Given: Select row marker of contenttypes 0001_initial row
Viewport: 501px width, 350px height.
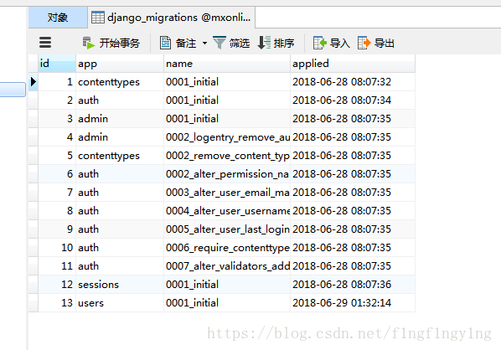Looking at the screenshot, I should click(34, 82).
